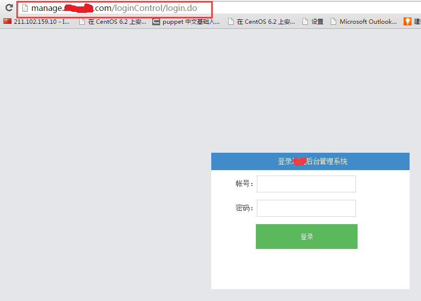Click inside the 密码 password input field
The width and height of the screenshot is (421, 301).
[x=306, y=208]
